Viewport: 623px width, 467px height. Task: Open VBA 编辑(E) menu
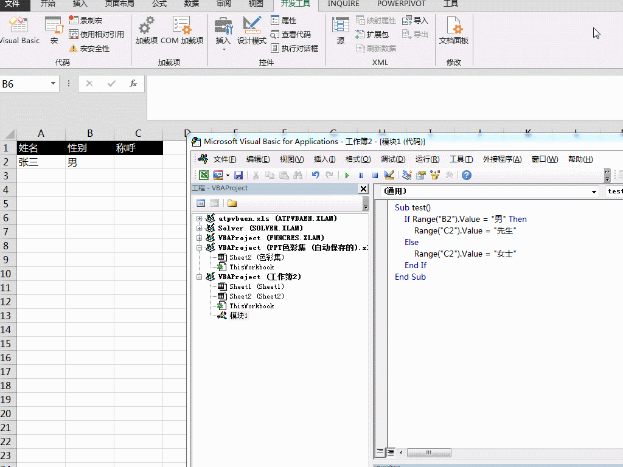[258, 159]
